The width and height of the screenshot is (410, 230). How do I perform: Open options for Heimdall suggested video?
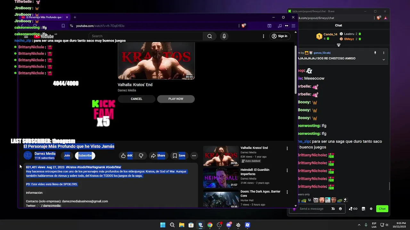click(x=287, y=171)
